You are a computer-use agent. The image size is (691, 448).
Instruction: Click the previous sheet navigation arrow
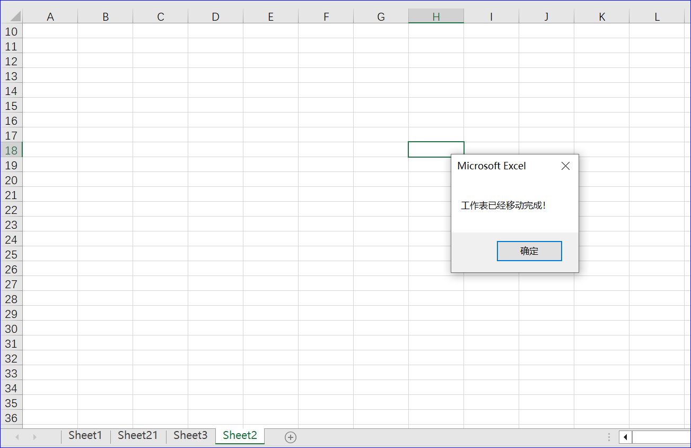click(17, 437)
